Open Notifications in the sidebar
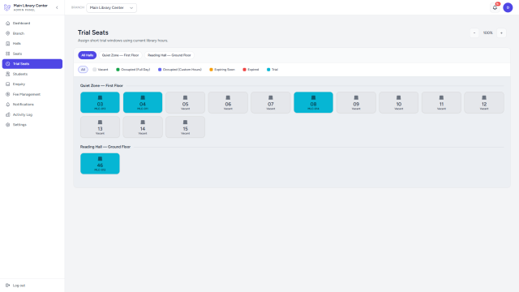 click(x=32, y=105)
